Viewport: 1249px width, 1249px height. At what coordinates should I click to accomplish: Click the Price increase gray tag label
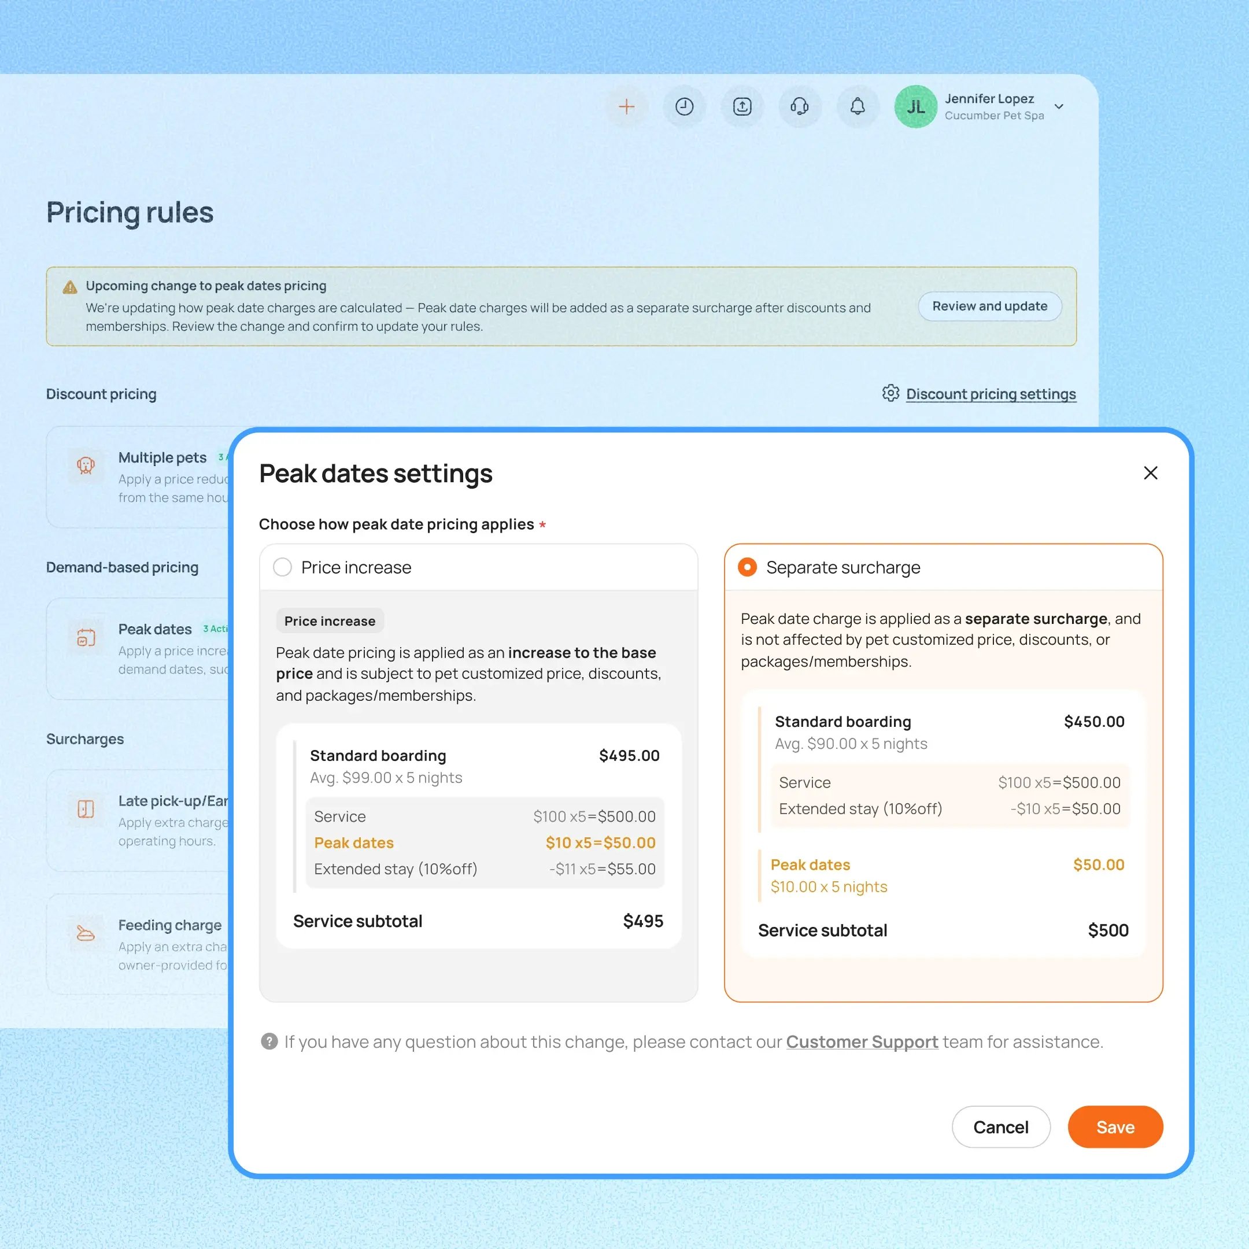tap(330, 620)
